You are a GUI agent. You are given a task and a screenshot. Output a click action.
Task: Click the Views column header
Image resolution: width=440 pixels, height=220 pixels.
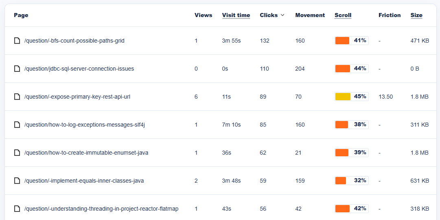pyautogui.click(x=203, y=15)
